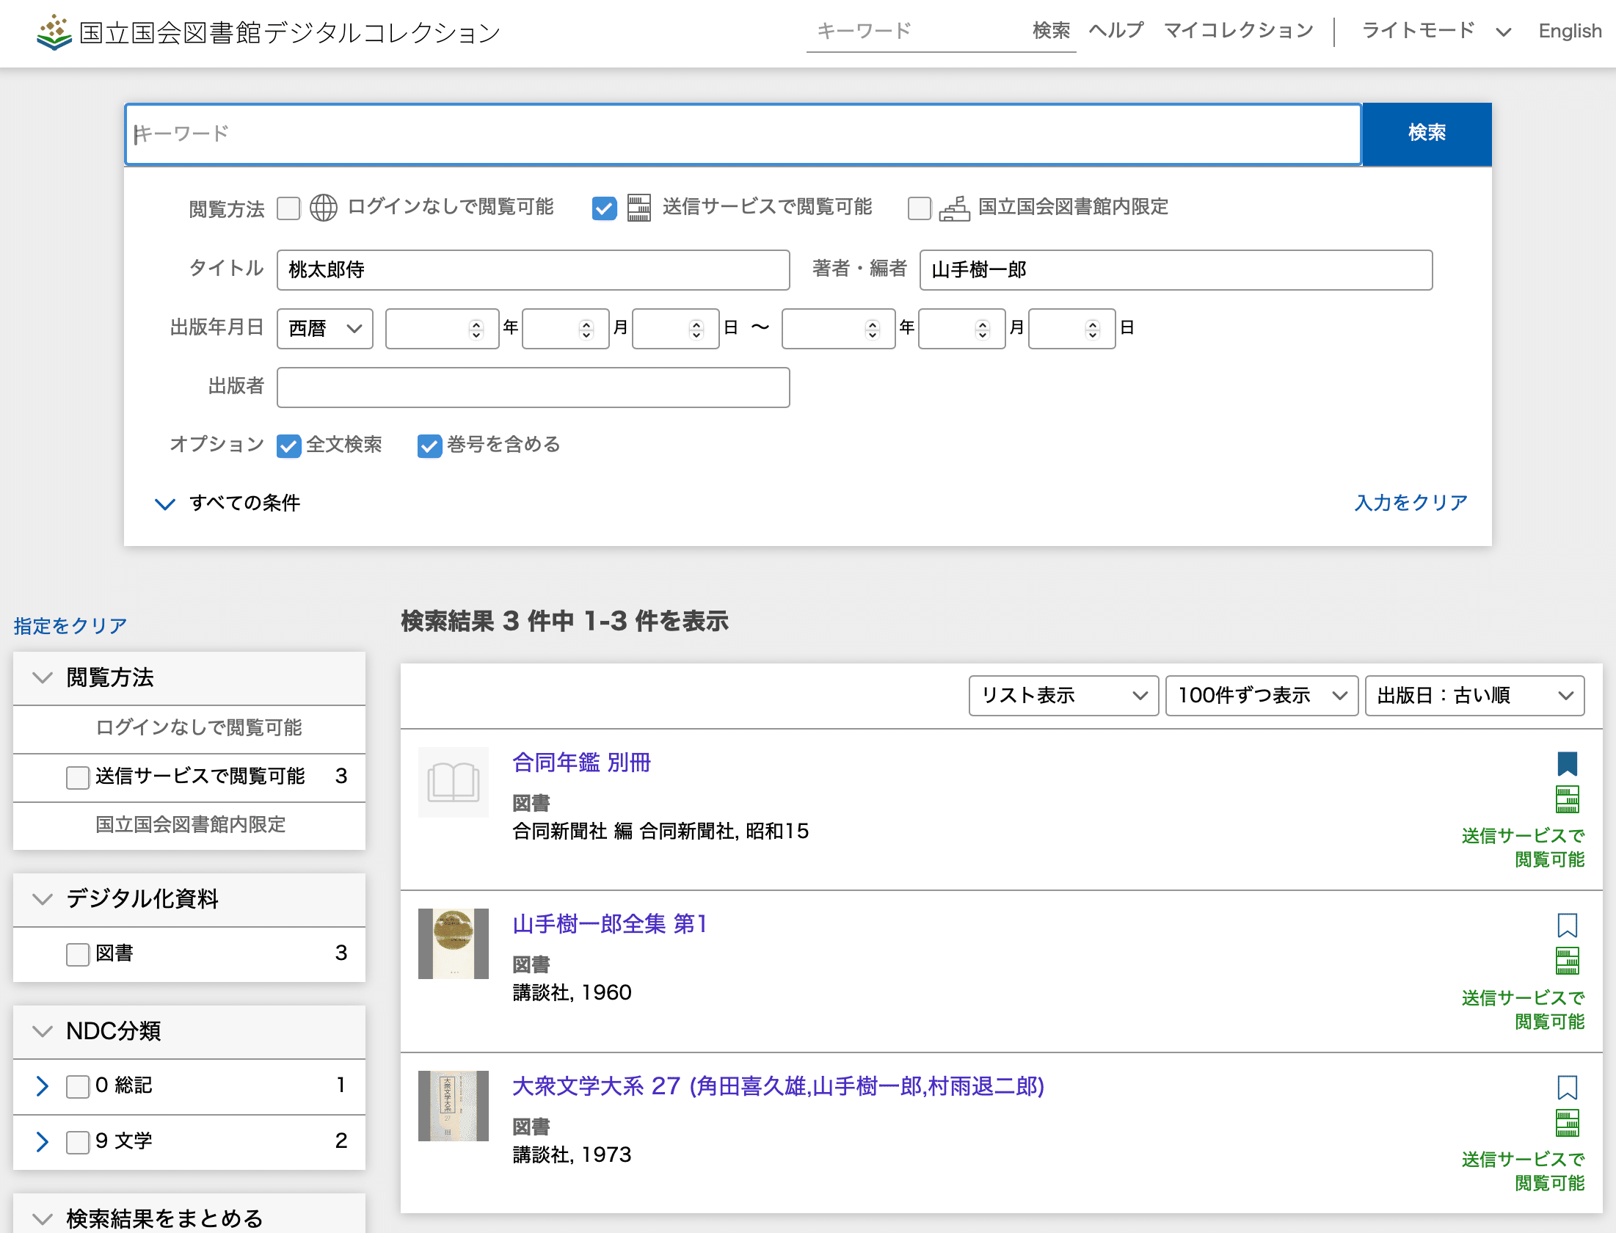Click the end month stepper field
The width and height of the screenshot is (1616, 1233).
(x=962, y=329)
